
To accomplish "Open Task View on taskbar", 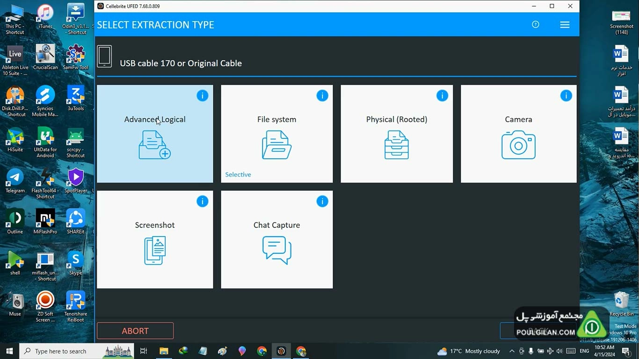I will tap(144, 351).
